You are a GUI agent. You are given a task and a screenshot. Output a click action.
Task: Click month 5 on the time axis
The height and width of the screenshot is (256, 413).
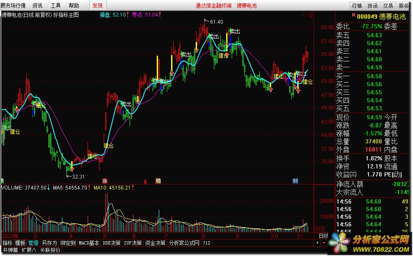(x=105, y=236)
